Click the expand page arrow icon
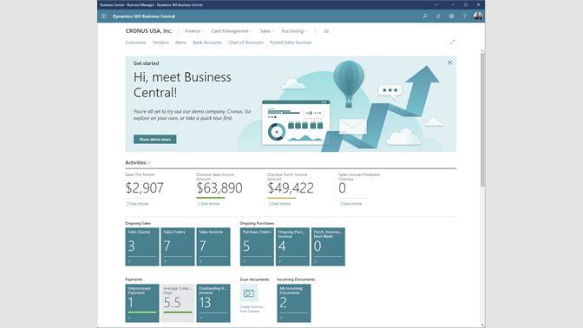The height and width of the screenshot is (328, 583). click(453, 42)
